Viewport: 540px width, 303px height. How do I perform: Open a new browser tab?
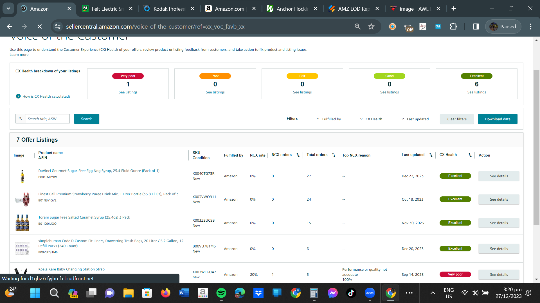(454, 9)
